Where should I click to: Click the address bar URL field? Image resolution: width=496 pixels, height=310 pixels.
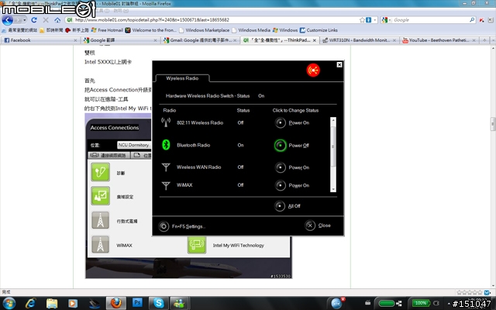212,20
